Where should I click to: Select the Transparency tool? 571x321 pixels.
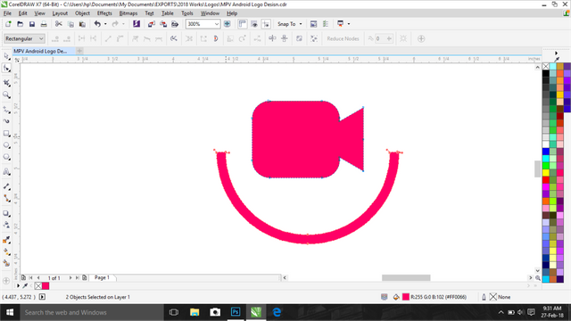[x=6, y=226]
